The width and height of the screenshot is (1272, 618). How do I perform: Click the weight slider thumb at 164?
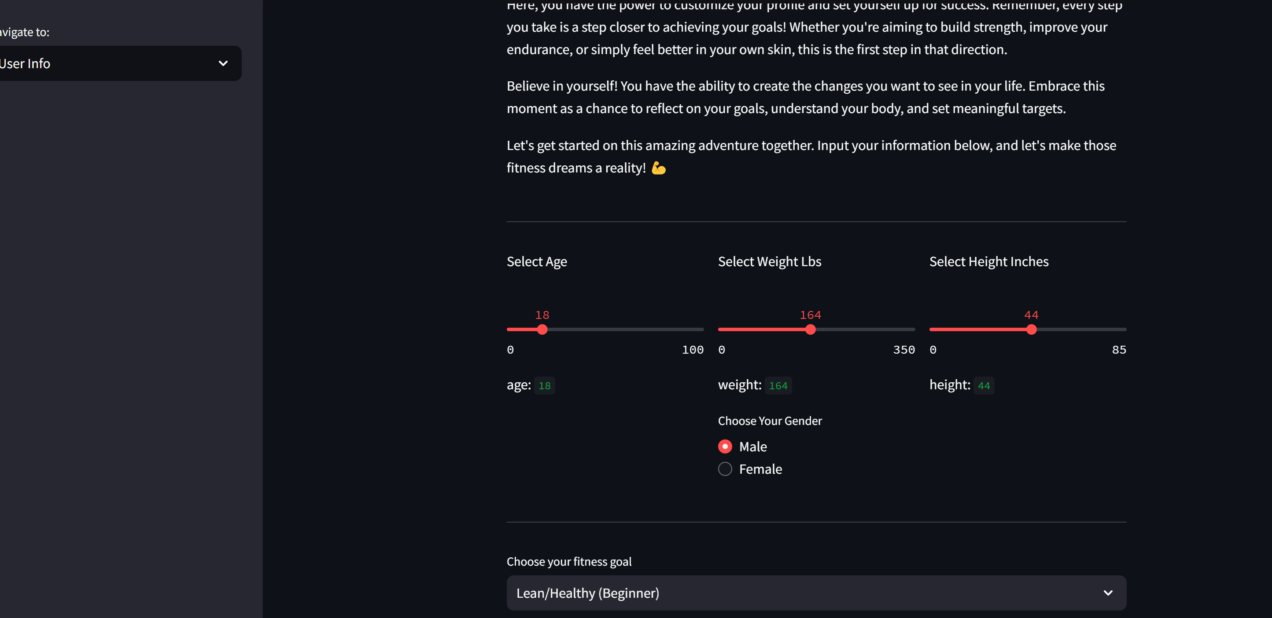pyautogui.click(x=810, y=329)
